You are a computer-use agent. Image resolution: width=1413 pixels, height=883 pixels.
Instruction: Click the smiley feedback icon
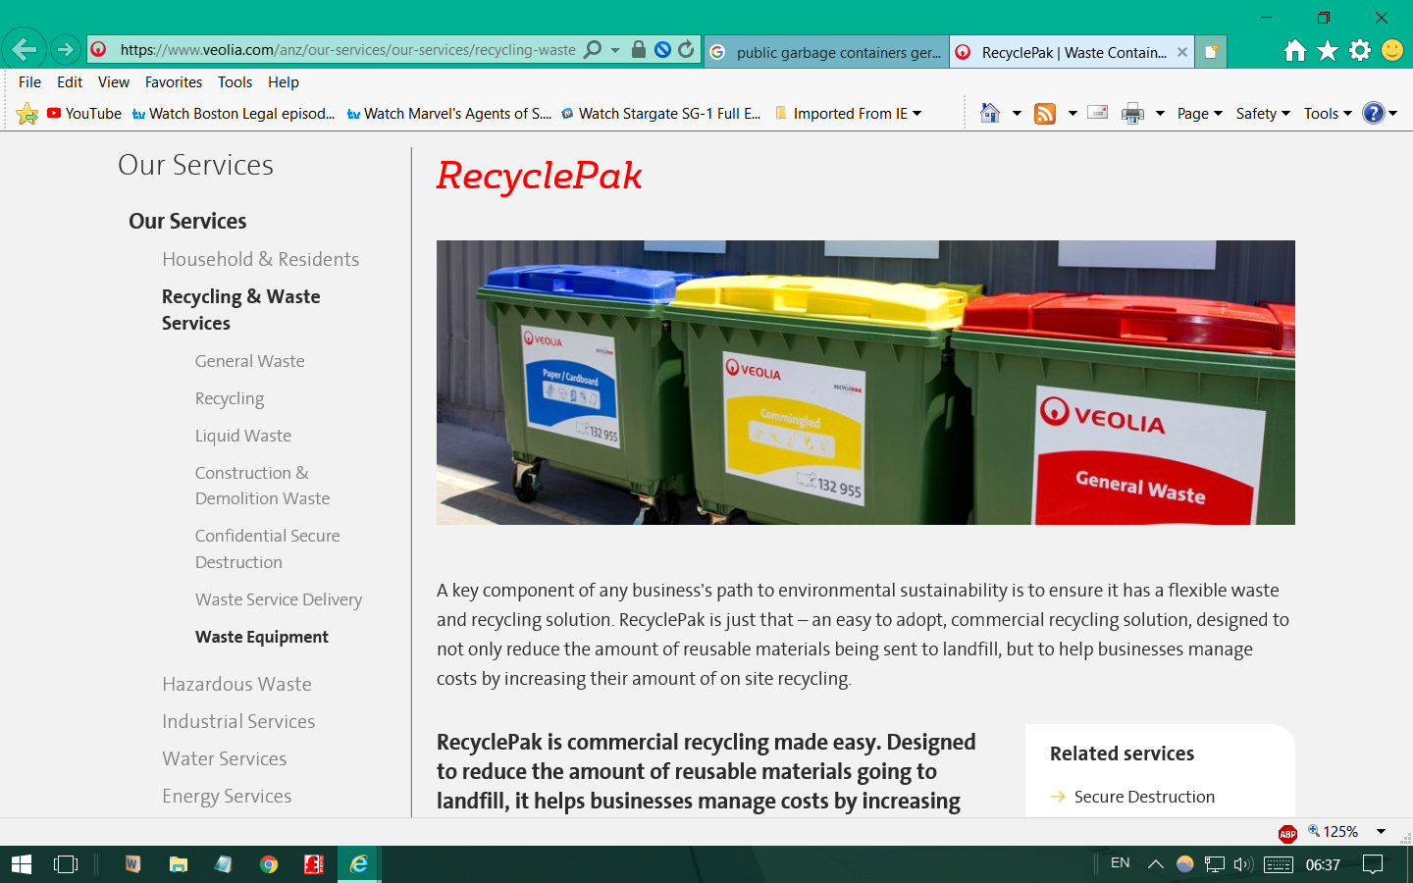pyautogui.click(x=1392, y=50)
